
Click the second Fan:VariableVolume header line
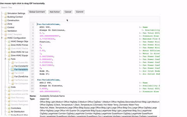pos(49,80)
